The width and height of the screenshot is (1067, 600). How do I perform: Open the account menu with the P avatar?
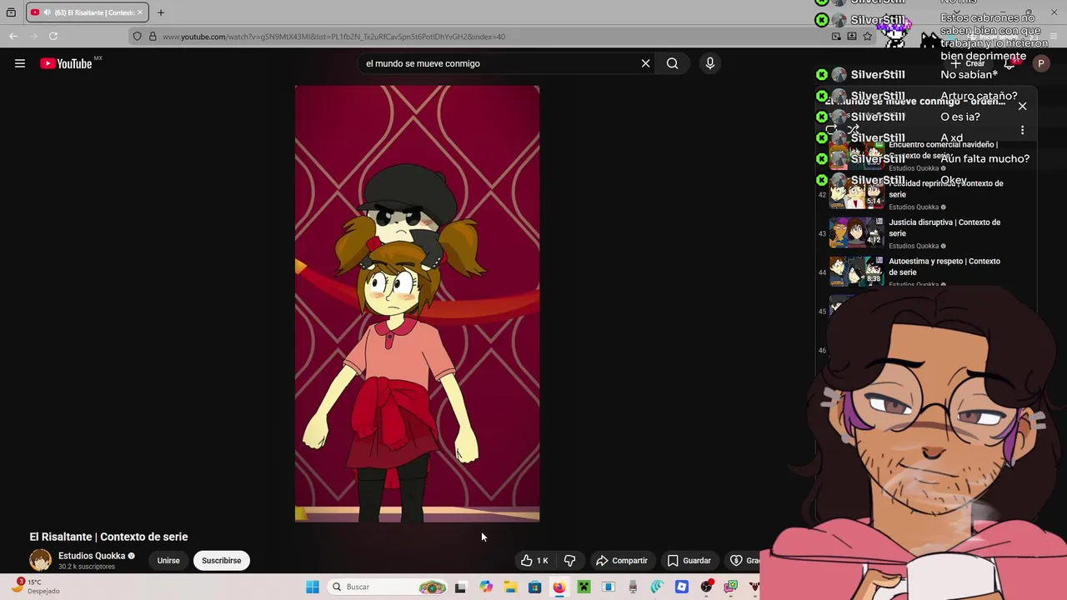click(1040, 63)
